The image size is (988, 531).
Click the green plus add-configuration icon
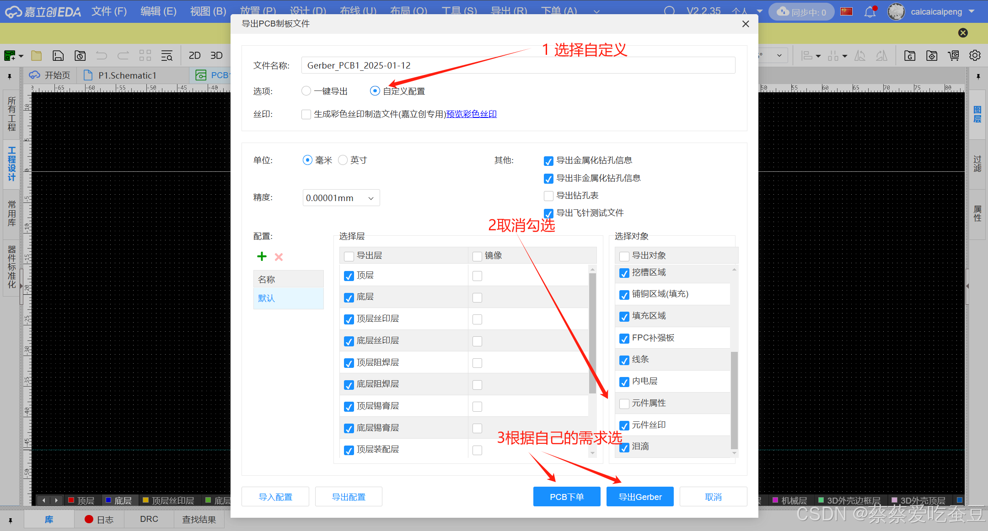(262, 256)
